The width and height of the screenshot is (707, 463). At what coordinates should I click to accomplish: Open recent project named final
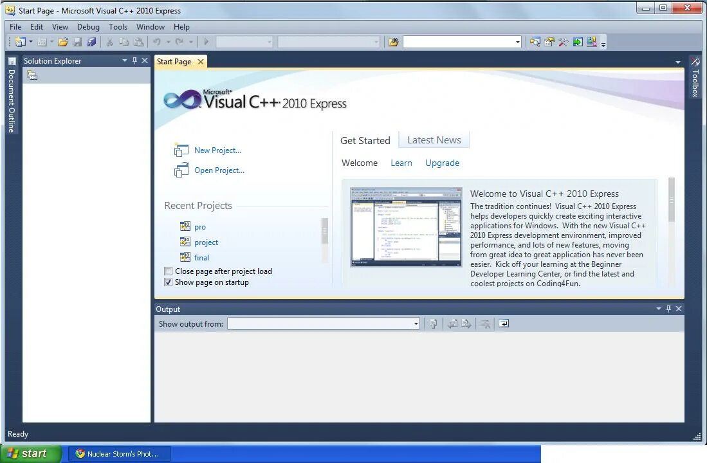point(201,258)
